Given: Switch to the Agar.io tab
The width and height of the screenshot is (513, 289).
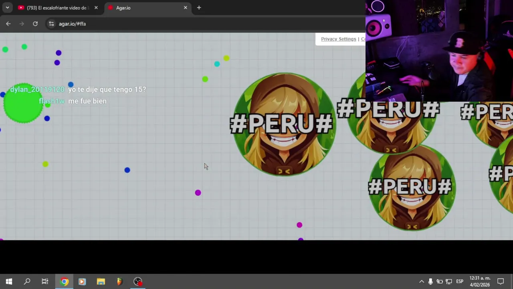Looking at the screenshot, I should [147, 8].
